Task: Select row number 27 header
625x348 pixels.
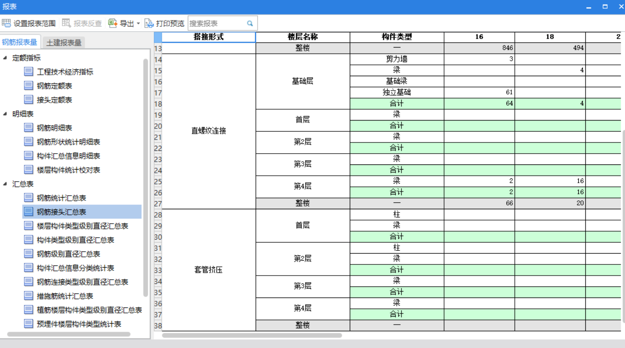Action: point(158,203)
